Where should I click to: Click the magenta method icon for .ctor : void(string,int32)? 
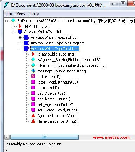[33, 82]
